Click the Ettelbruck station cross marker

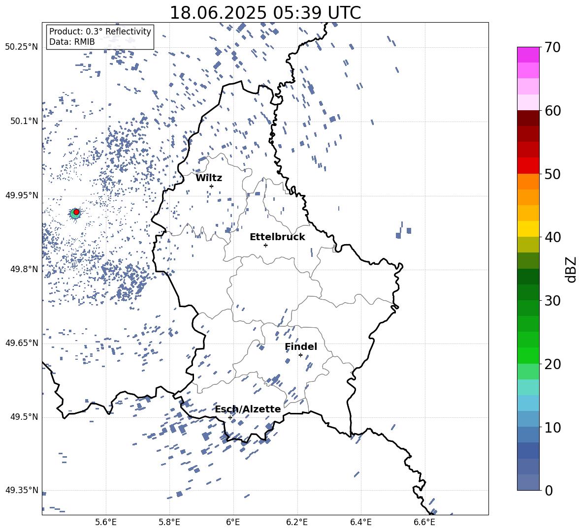[x=265, y=245]
